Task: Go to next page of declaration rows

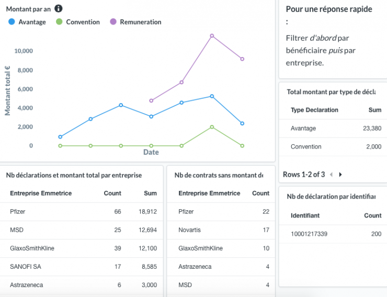Action: click(x=340, y=174)
